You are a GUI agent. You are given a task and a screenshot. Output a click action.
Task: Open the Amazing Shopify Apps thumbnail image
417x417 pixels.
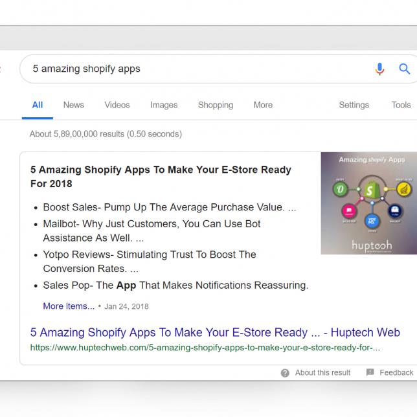[x=368, y=203]
